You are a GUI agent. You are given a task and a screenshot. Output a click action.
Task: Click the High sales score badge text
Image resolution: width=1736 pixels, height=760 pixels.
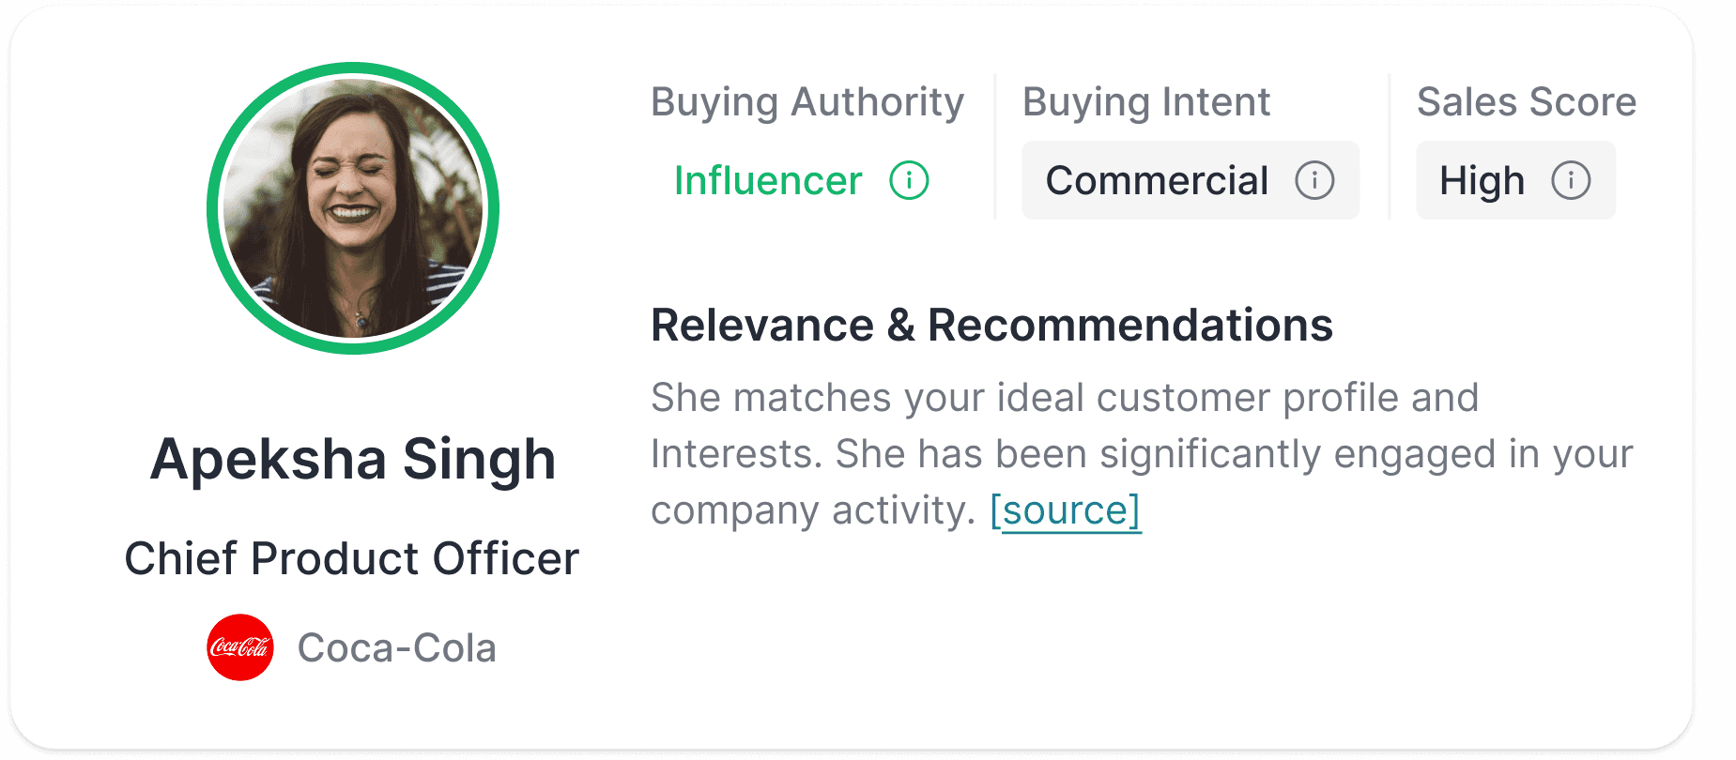[1482, 180]
